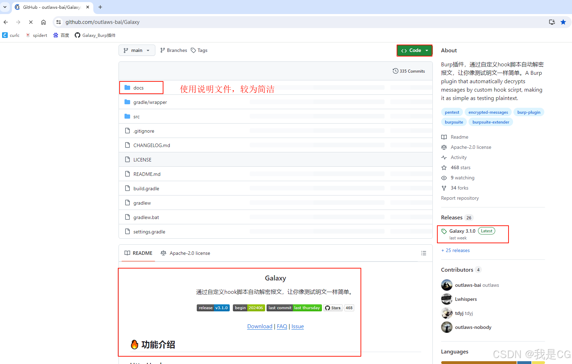
Task: Expand the green Code dropdown button
Action: pyautogui.click(x=415, y=51)
